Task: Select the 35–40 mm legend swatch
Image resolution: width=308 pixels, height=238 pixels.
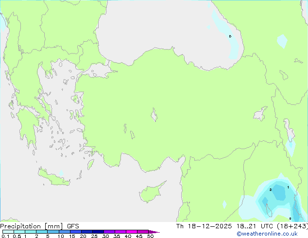Action: point(120,232)
